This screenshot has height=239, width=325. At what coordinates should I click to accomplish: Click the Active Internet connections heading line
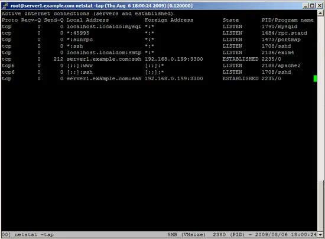(x=87, y=14)
